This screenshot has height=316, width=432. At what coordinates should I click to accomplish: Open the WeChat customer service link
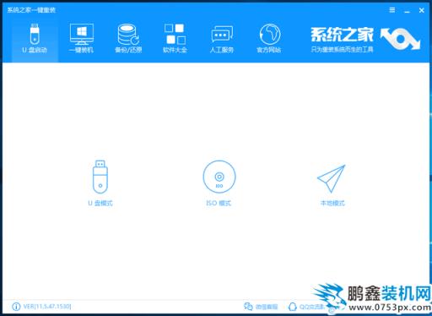pos(261,307)
